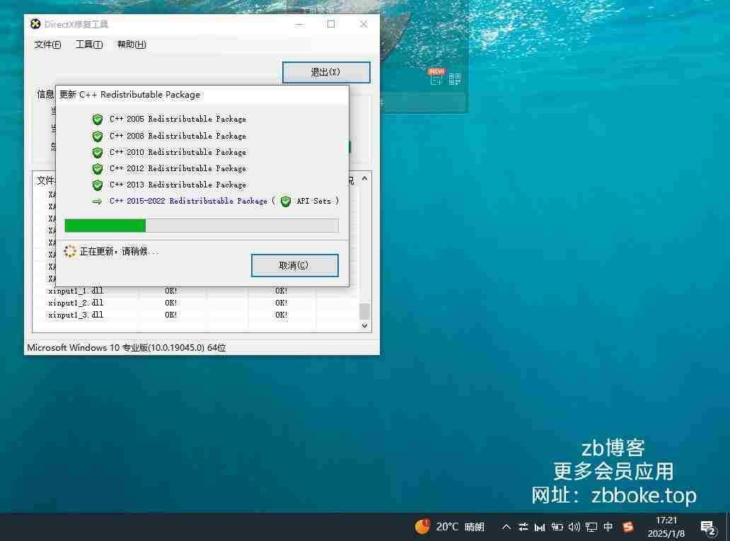Open the notification center icon

pyautogui.click(x=708, y=528)
